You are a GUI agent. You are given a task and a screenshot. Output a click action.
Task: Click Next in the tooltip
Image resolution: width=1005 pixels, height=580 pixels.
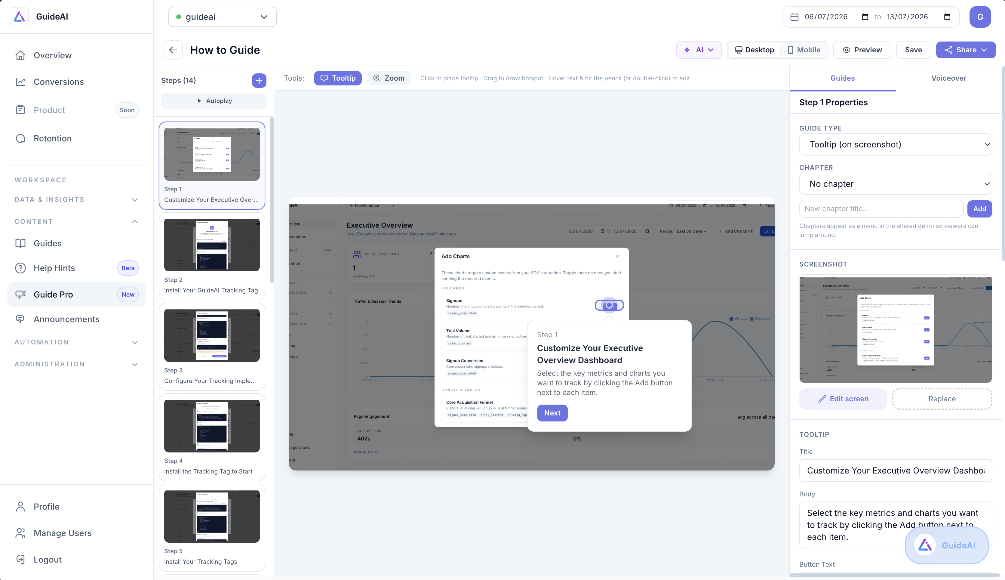(552, 413)
